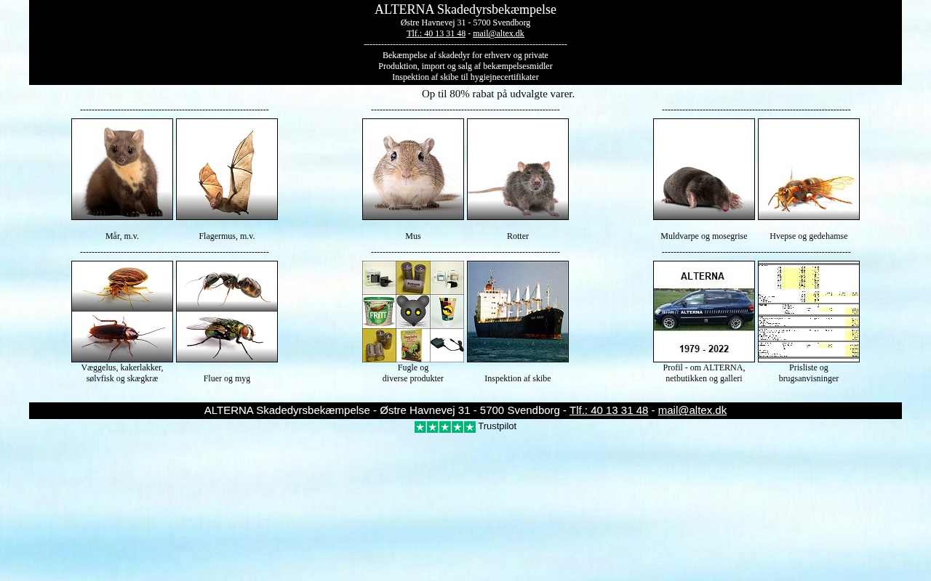931x581 pixels.
Task: Open the ALTERNA car profile image
Action: [704, 312]
